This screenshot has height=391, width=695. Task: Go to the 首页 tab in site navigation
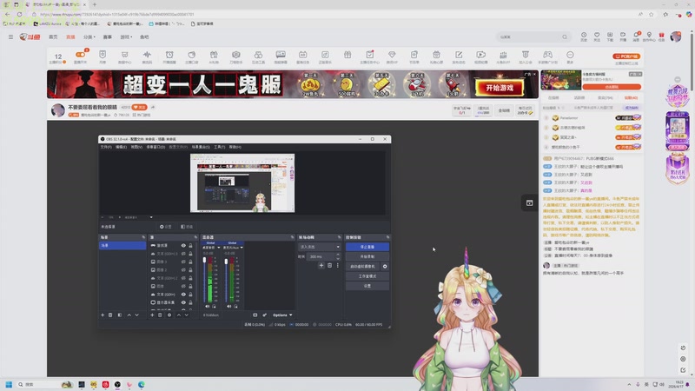click(53, 37)
